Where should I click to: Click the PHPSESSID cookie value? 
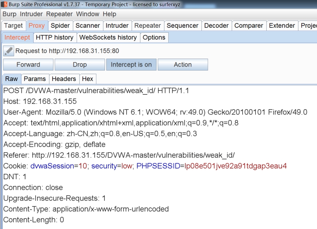(x=235, y=166)
